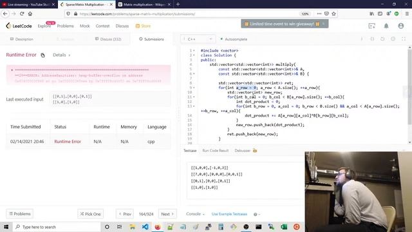Open the page actions three-dots menu
This screenshot has width=412, height=232.
(x=319, y=14)
